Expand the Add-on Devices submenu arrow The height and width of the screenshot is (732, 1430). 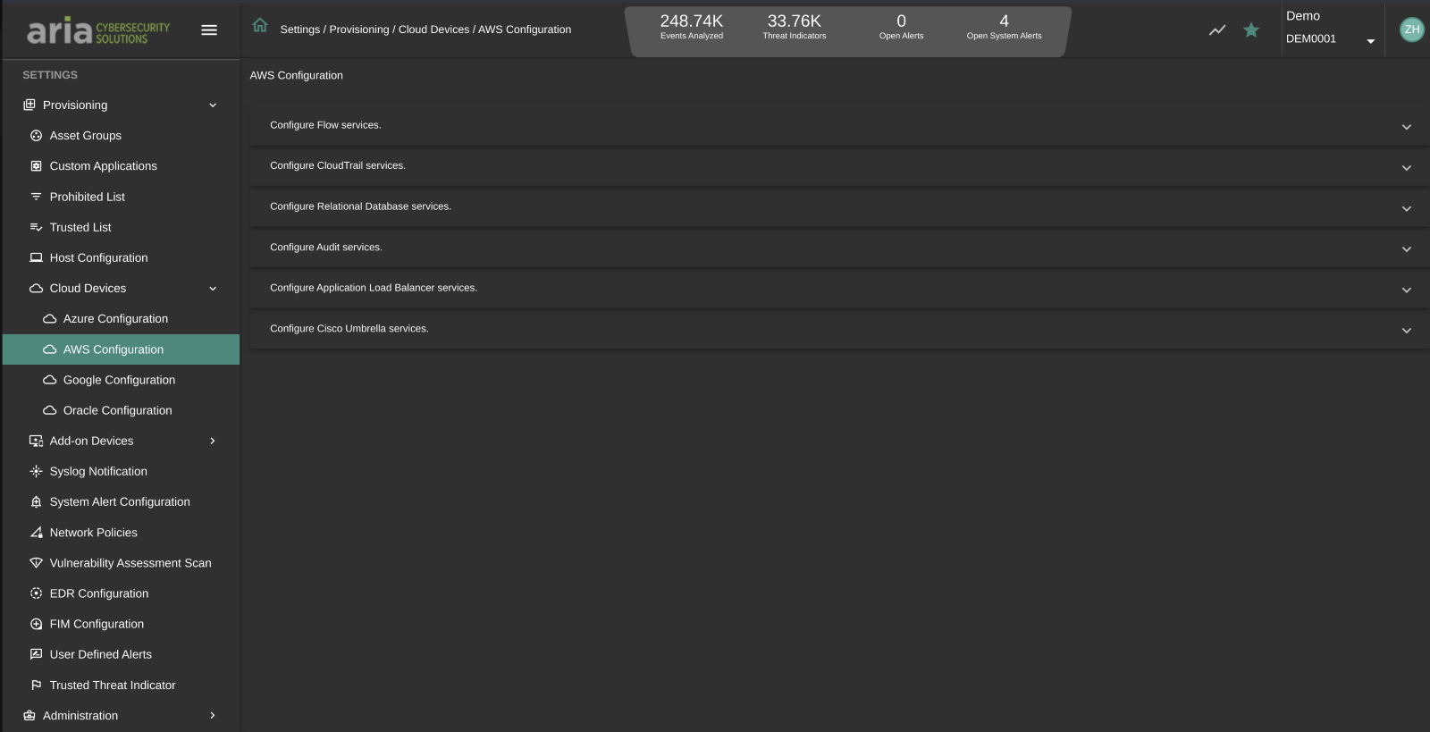[213, 441]
